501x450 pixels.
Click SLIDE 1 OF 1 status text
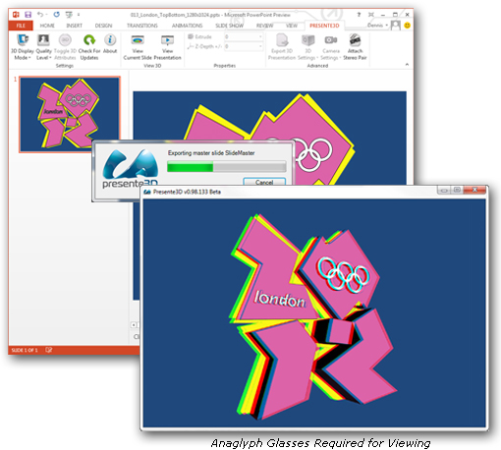[x=25, y=350]
